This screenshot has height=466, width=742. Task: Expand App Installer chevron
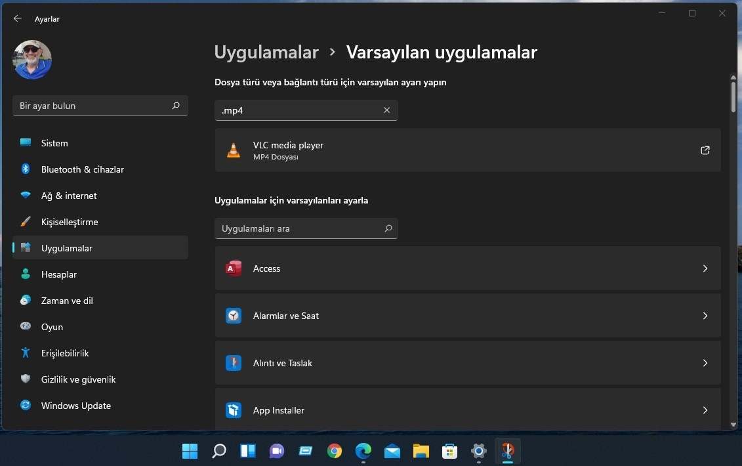coord(705,410)
